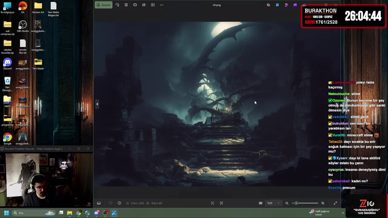Select the resim folder on desktop

8,102
